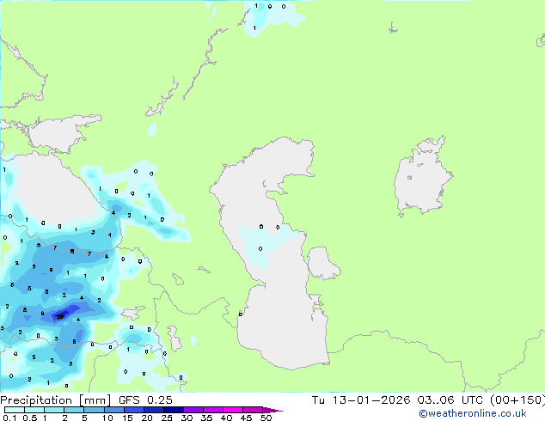Click the 1–2 mm legend color swatch
545x421 pixels.
[54, 410]
